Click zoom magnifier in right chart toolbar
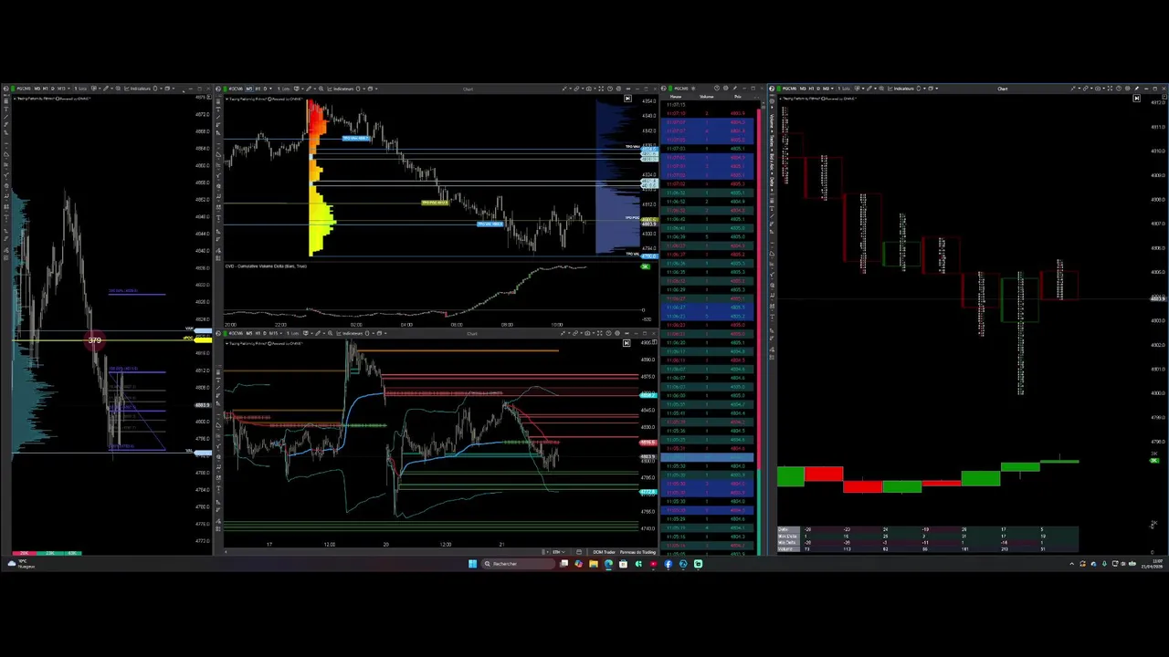Viewport: 1169px width, 657px height. point(881,89)
